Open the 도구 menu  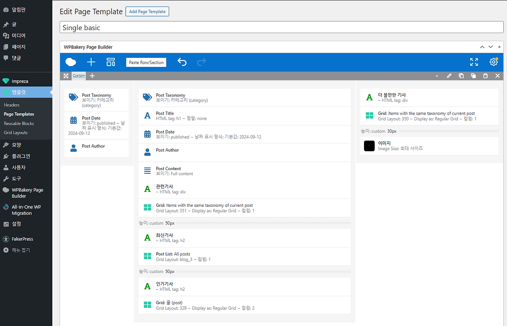coord(26,179)
